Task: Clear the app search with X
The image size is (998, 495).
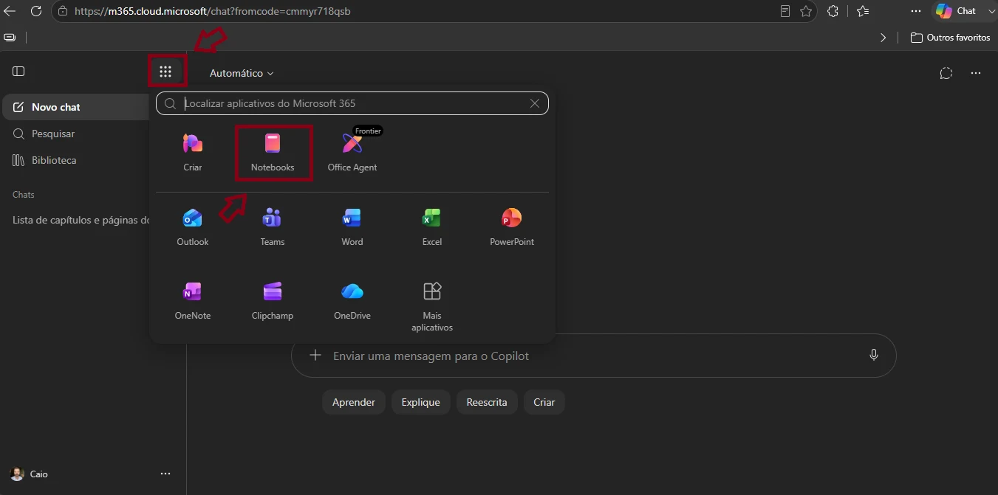Action: pos(535,103)
